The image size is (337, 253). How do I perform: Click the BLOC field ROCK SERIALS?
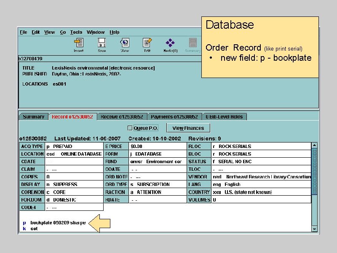261,154
